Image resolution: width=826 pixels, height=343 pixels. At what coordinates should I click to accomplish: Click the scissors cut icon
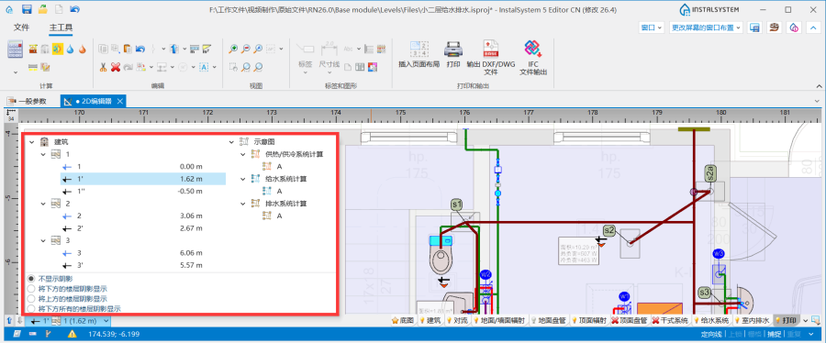pyautogui.click(x=103, y=67)
